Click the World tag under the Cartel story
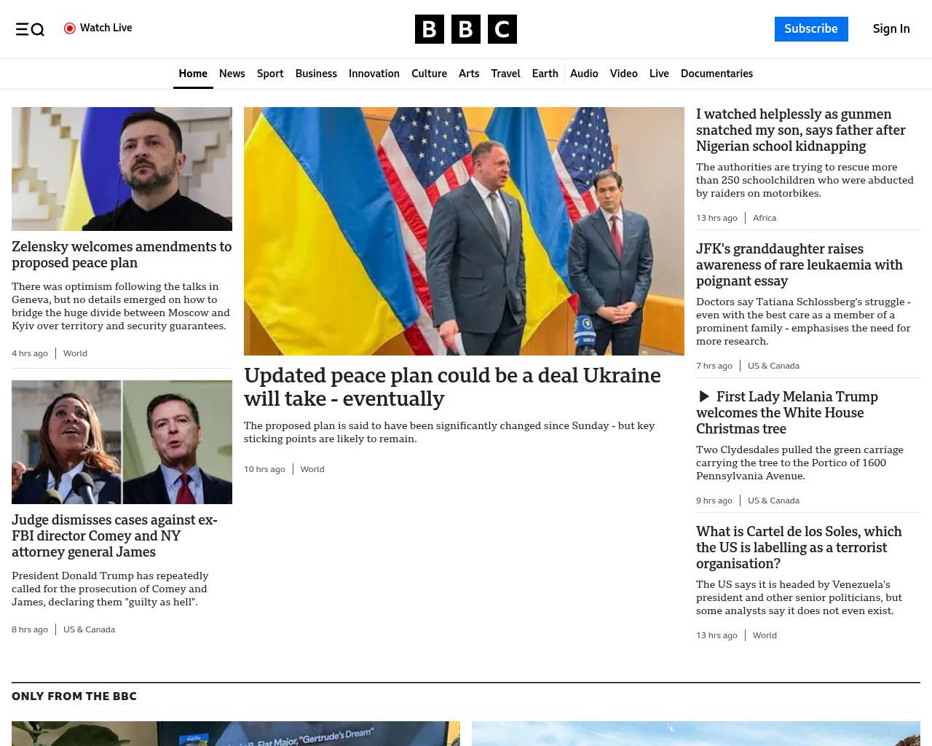This screenshot has width=932, height=746. [765, 635]
